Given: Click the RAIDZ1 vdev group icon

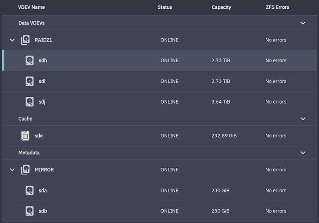Looking at the screenshot, I should [x=25, y=40].
